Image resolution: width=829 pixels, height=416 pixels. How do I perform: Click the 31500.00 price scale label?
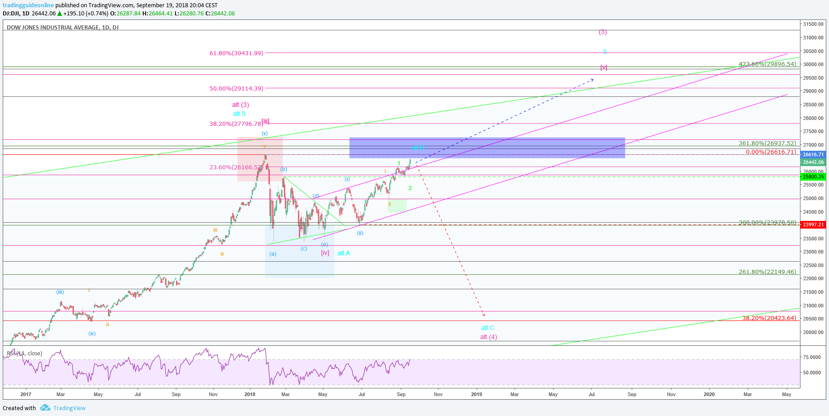tap(813, 24)
